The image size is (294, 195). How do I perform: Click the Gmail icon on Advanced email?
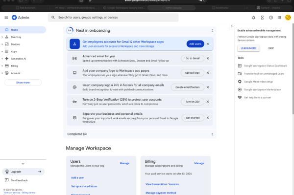coord(74,58)
